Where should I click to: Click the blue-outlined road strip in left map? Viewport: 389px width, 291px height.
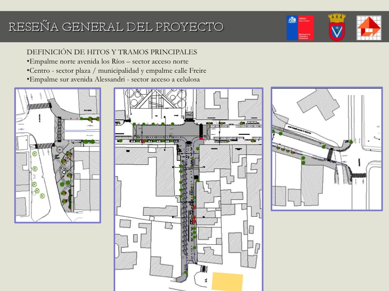click(x=82, y=126)
